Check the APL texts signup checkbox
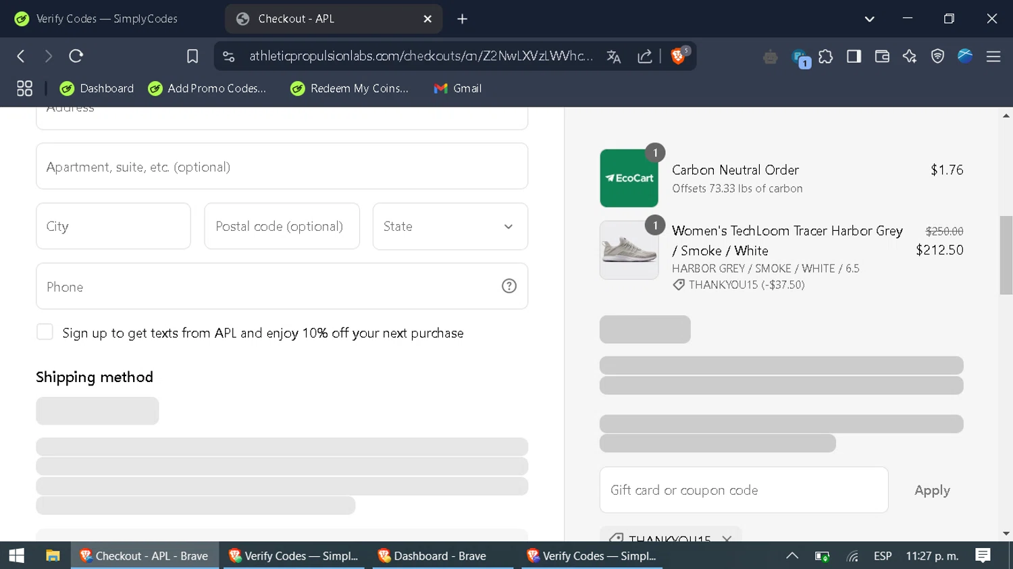The image size is (1013, 569). 45,331
